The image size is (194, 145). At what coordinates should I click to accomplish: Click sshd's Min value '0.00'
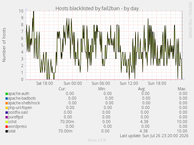107,122
